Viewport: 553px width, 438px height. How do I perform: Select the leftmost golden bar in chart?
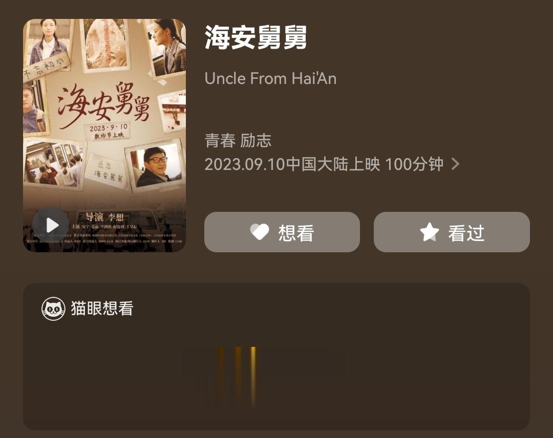click(x=221, y=376)
